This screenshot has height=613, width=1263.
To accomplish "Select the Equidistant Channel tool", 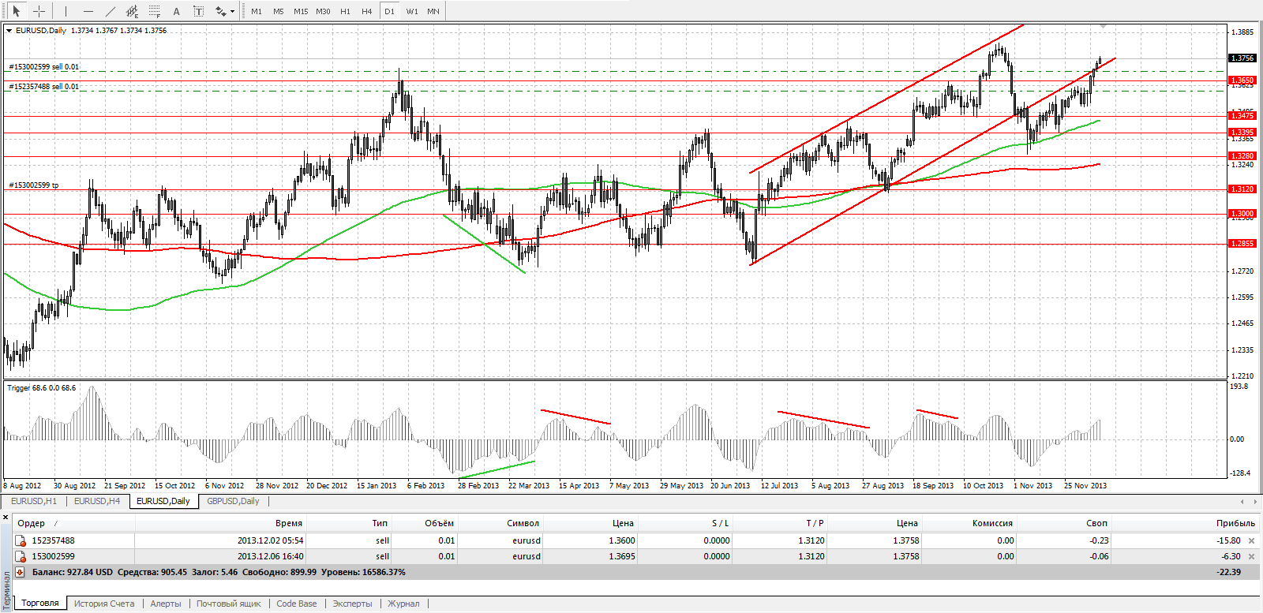I will pyautogui.click(x=132, y=11).
